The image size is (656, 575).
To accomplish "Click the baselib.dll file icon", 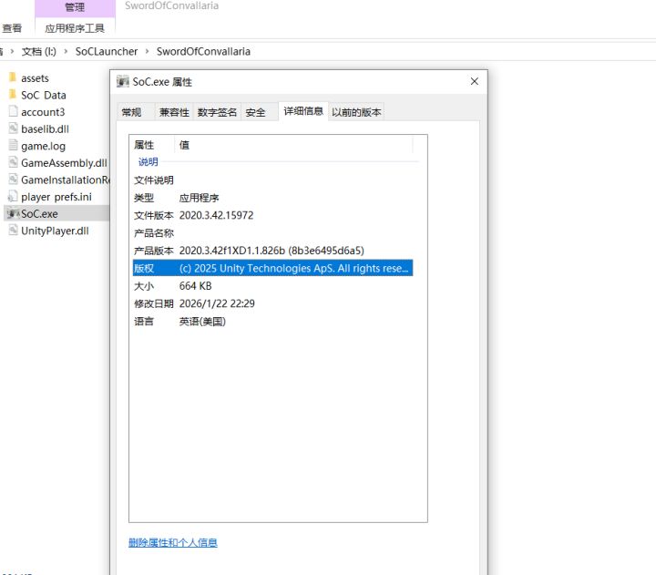I will (13, 128).
